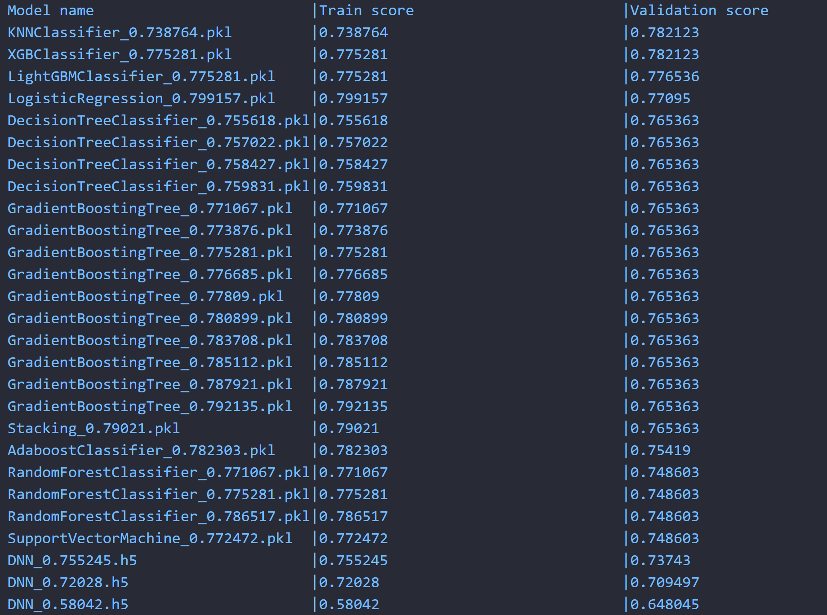Click the train score cell 0.759831
This screenshot has width=827, height=615.
pos(354,187)
